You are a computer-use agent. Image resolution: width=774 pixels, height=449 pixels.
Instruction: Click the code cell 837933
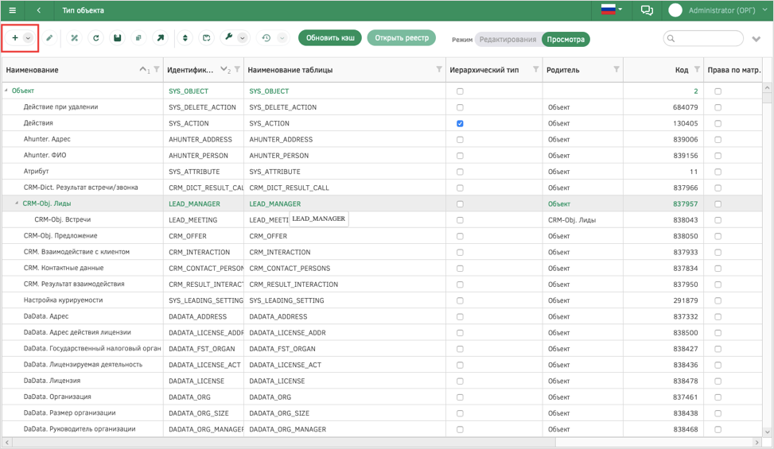click(663, 252)
